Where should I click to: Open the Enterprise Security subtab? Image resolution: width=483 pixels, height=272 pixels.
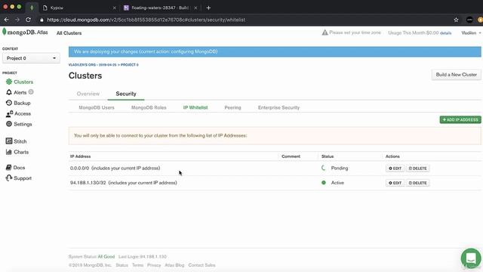pyautogui.click(x=278, y=107)
